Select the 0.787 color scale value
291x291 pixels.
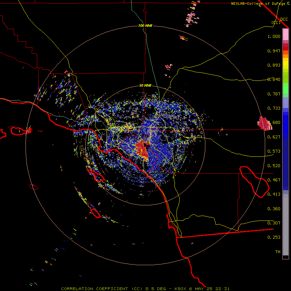point(274,94)
